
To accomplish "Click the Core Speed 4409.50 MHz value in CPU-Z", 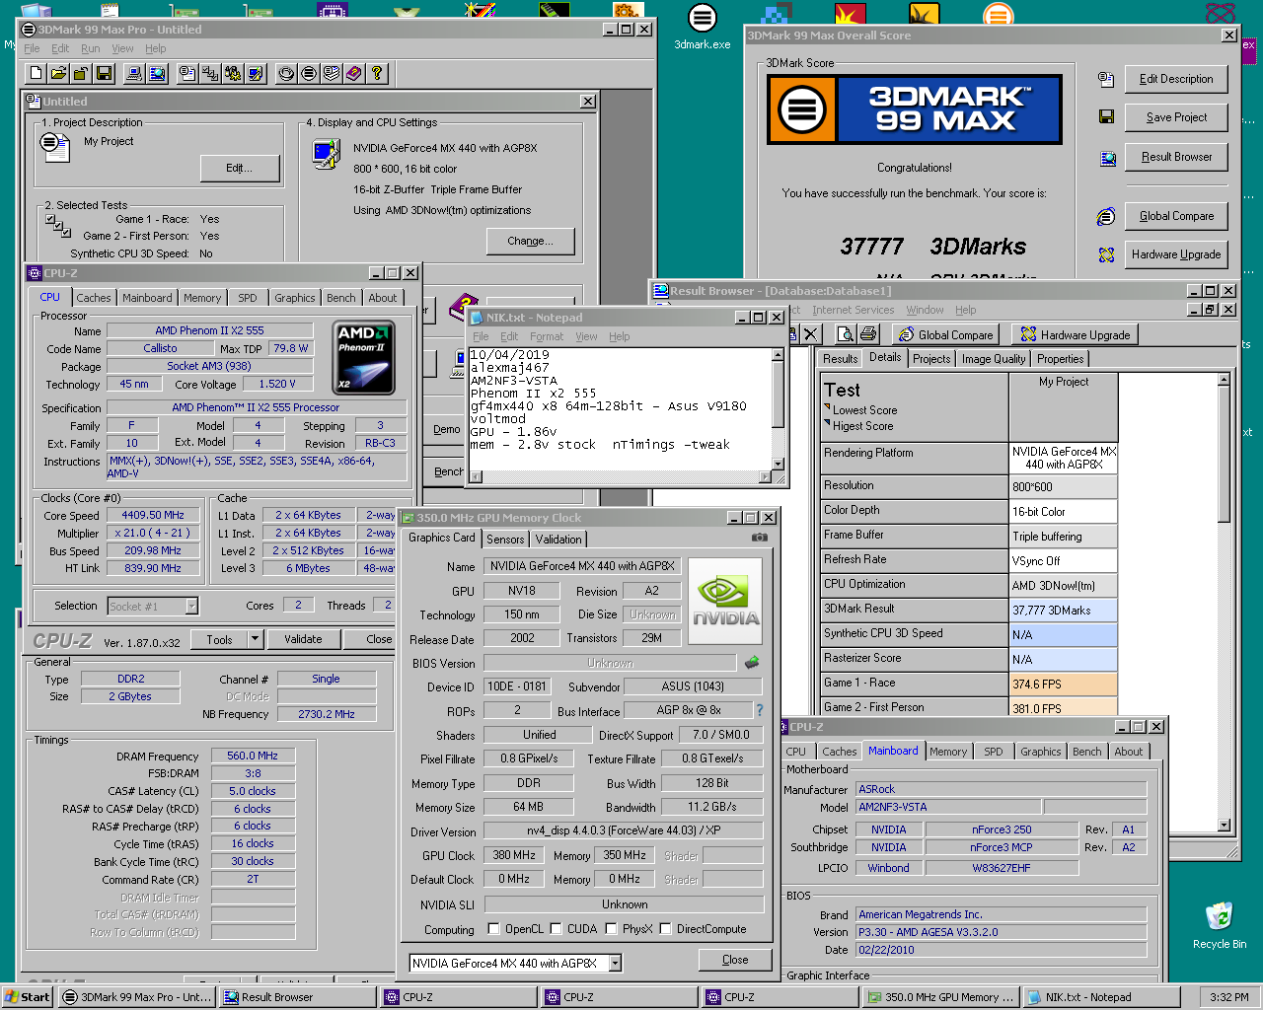I will 153,515.
